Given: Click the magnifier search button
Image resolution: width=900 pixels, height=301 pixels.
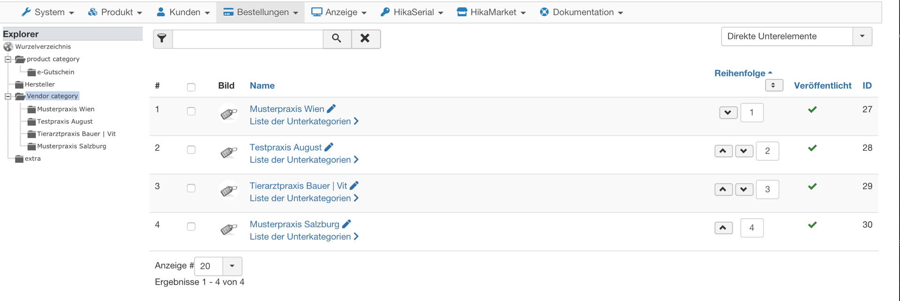Looking at the screenshot, I should coord(337,38).
